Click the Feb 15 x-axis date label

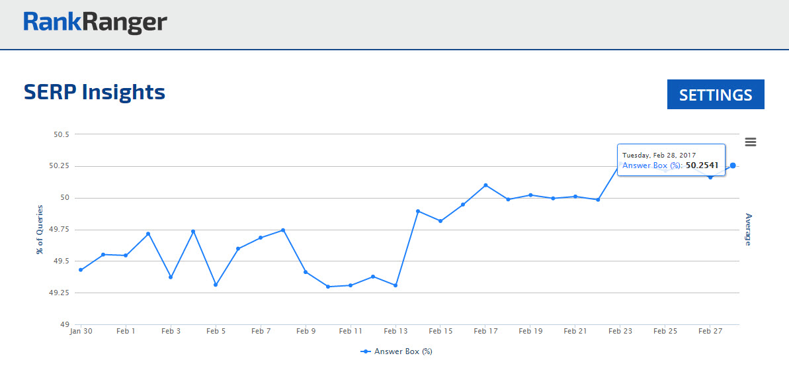pos(440,331)
